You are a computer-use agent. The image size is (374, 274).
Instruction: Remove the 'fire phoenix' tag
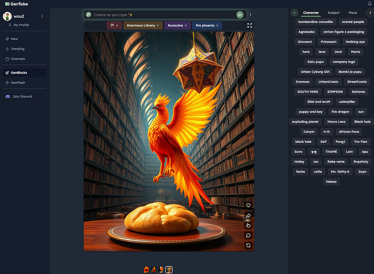217,25
